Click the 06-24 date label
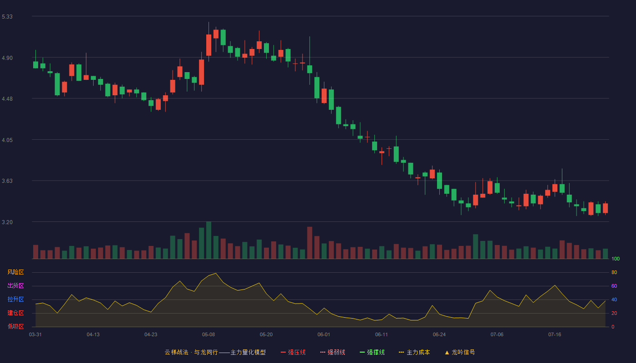Viewport: 636px width, 363px height. [439, 334]
